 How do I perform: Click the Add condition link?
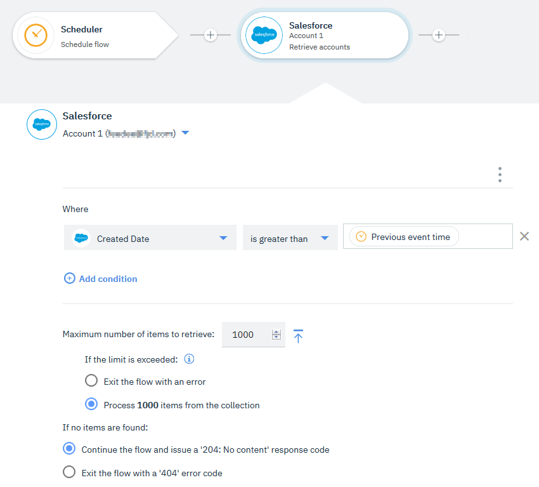108,279
